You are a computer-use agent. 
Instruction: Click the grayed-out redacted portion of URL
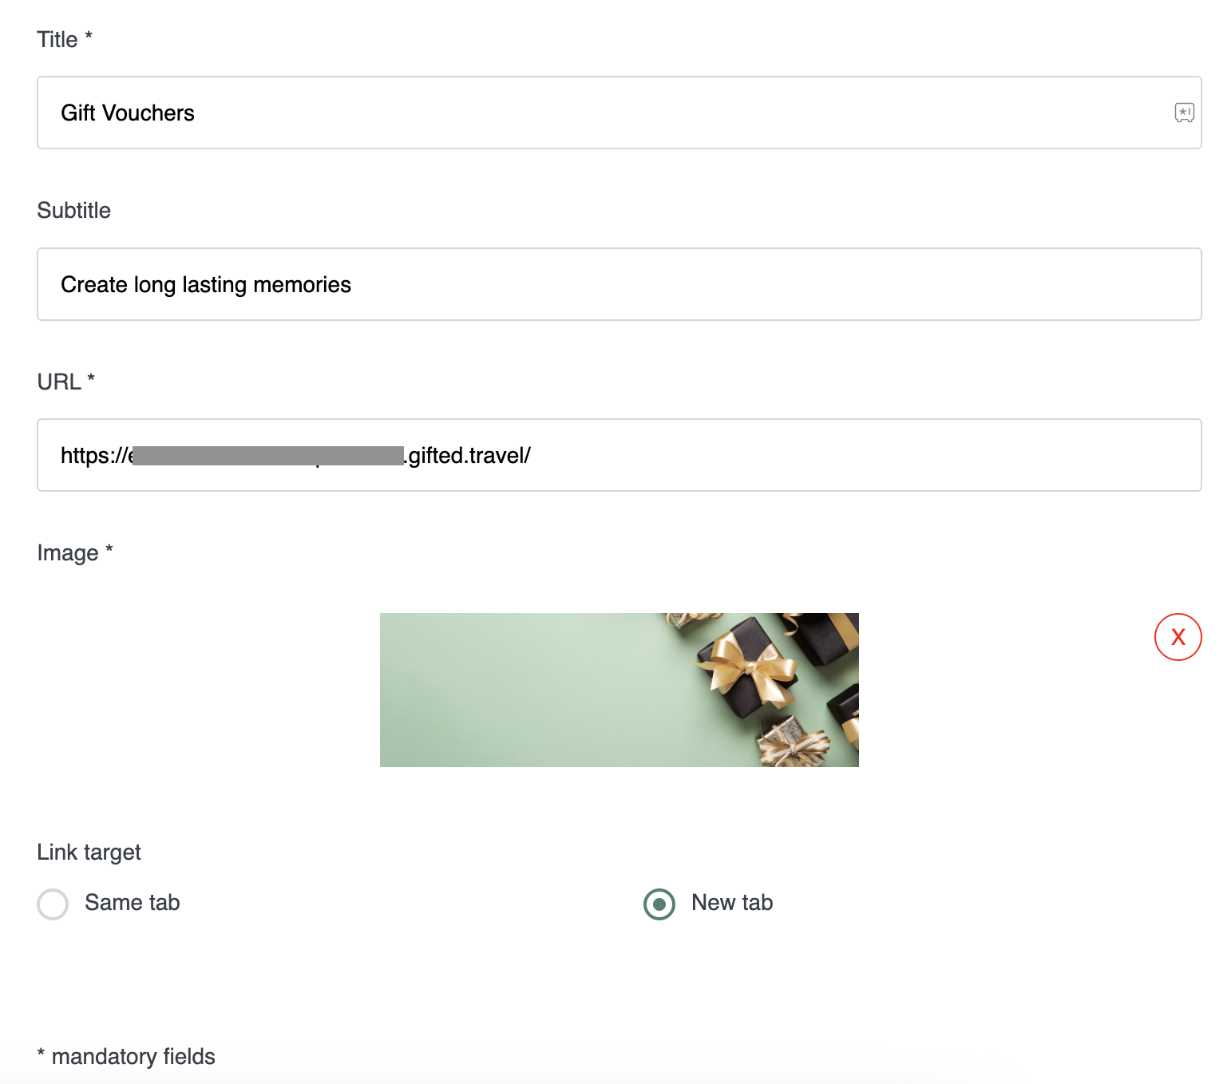(x=268, y=456)
